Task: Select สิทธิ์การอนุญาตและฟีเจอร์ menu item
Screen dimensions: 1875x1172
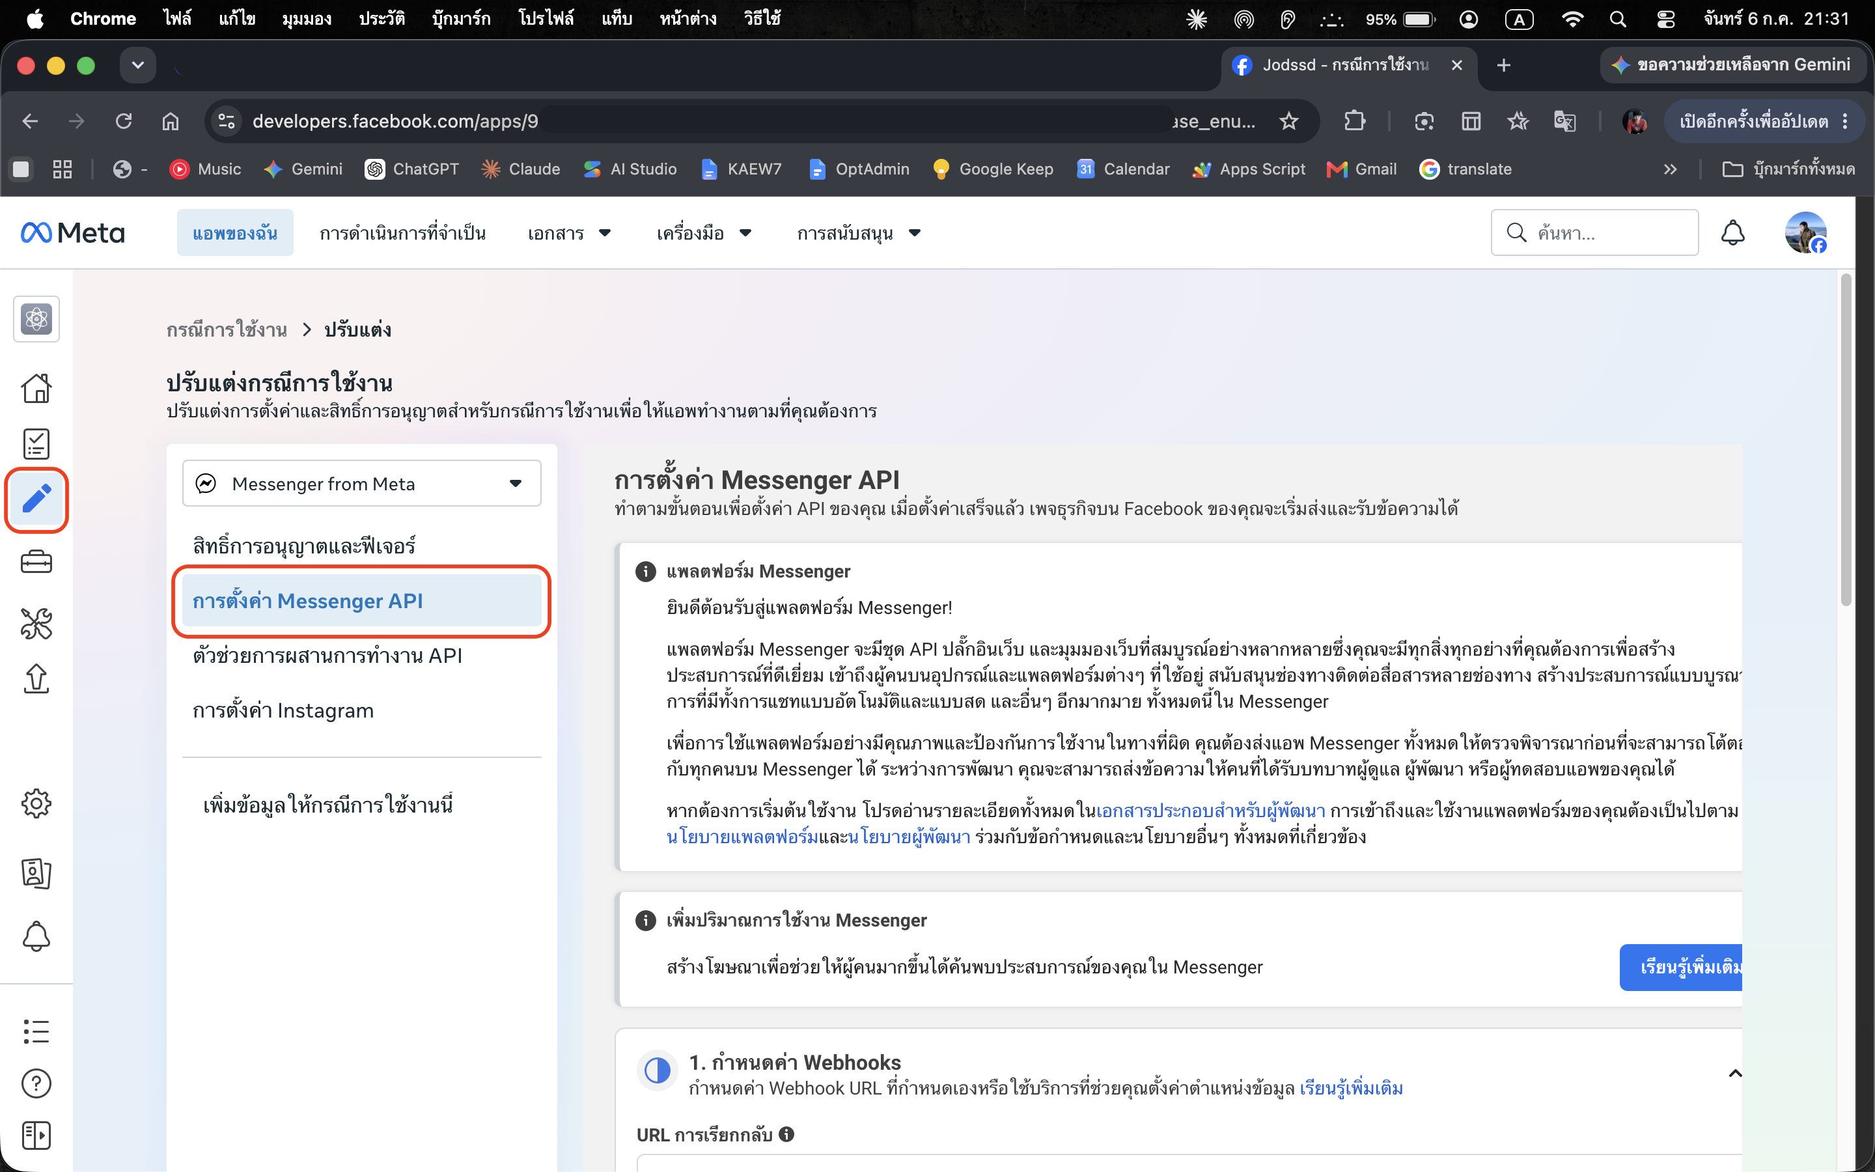Action: point(305,546)
